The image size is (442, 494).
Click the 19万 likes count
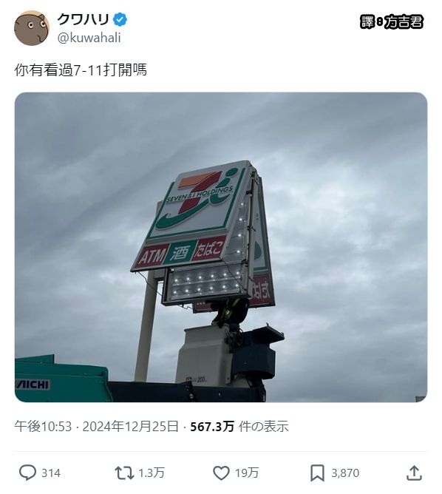coord(247,473)
